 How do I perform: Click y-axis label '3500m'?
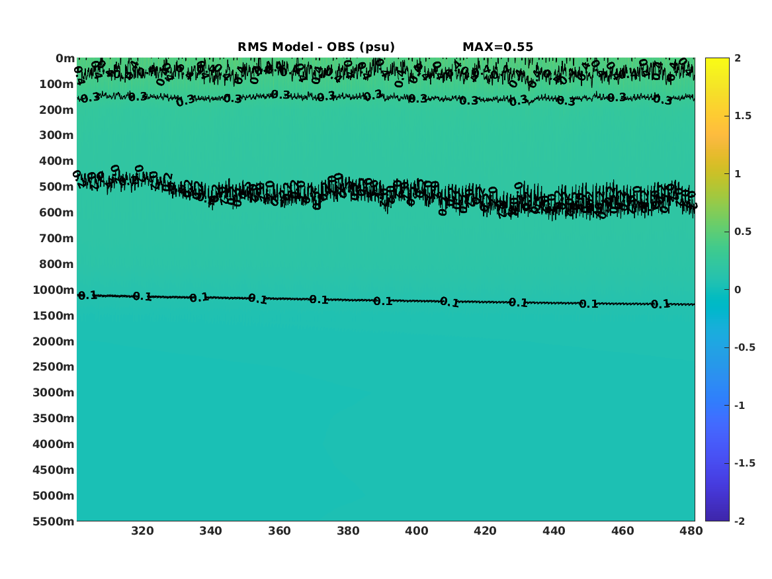pyautogui.click(x=54, y=418)
